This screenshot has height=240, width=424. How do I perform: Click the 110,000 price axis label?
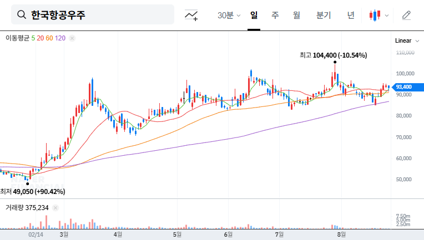point(405,52)
